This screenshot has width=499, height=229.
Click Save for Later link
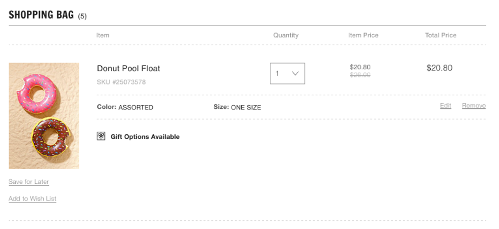[x=29, y=182]
